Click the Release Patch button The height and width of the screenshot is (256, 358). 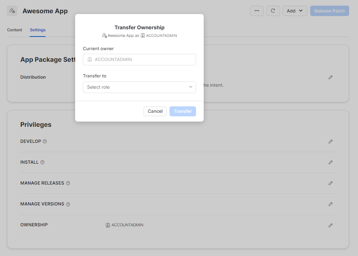(329, 11)
